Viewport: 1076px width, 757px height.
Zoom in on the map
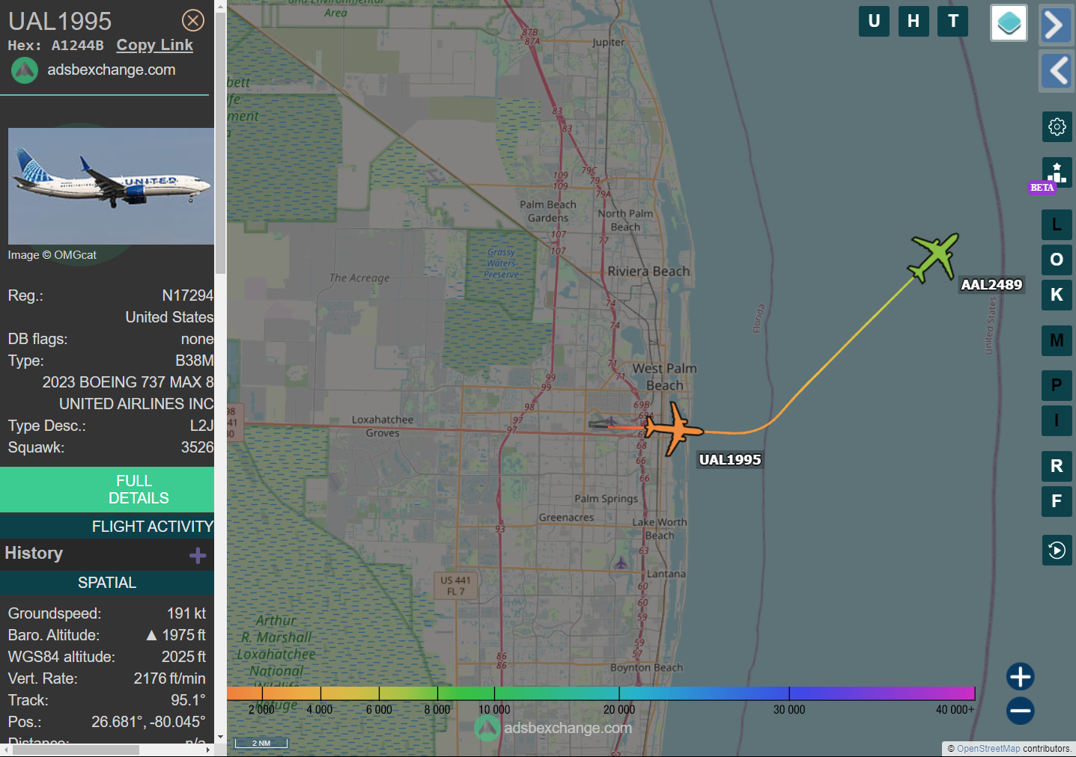pyautogui.click(x=1020, y=676)
